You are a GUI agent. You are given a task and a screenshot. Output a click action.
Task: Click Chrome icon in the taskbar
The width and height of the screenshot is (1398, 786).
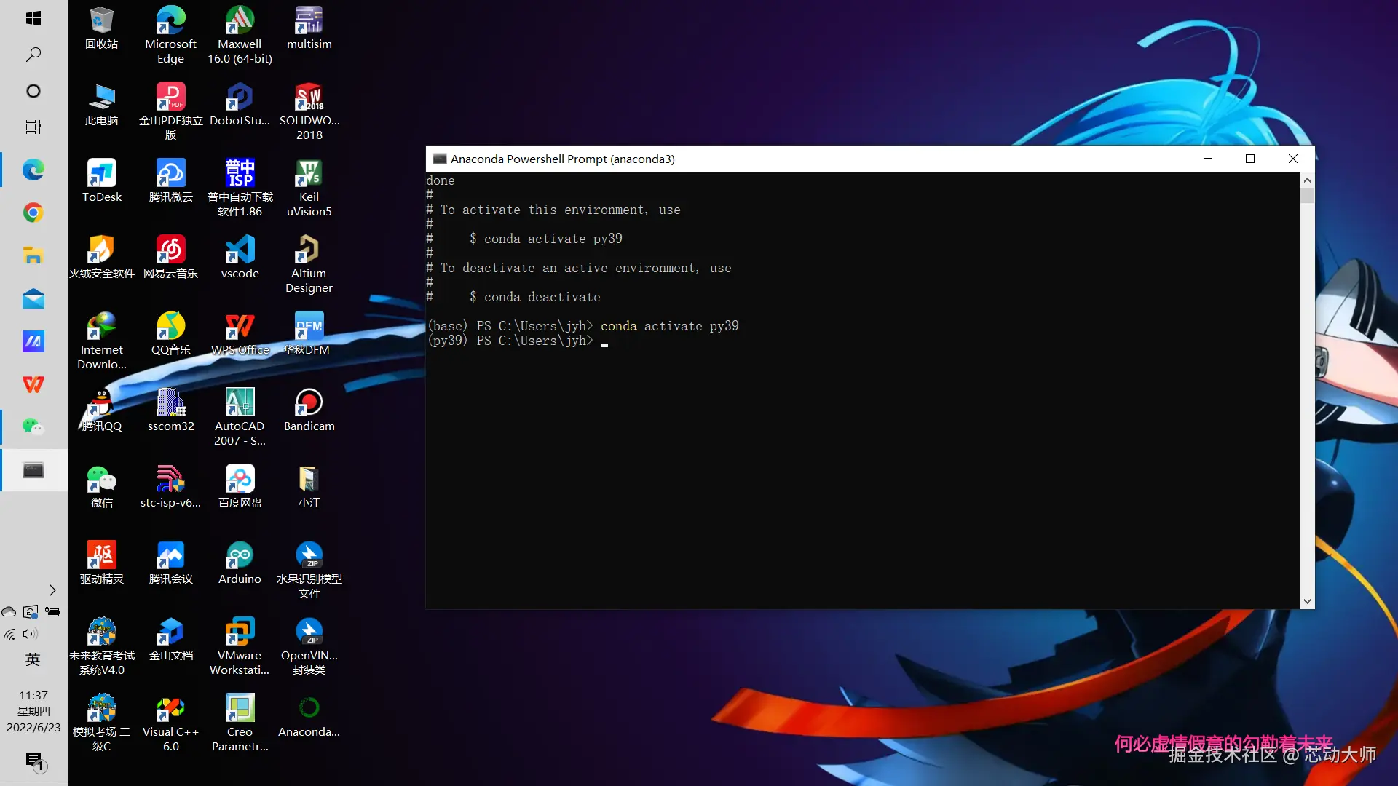tap(33, 213)
